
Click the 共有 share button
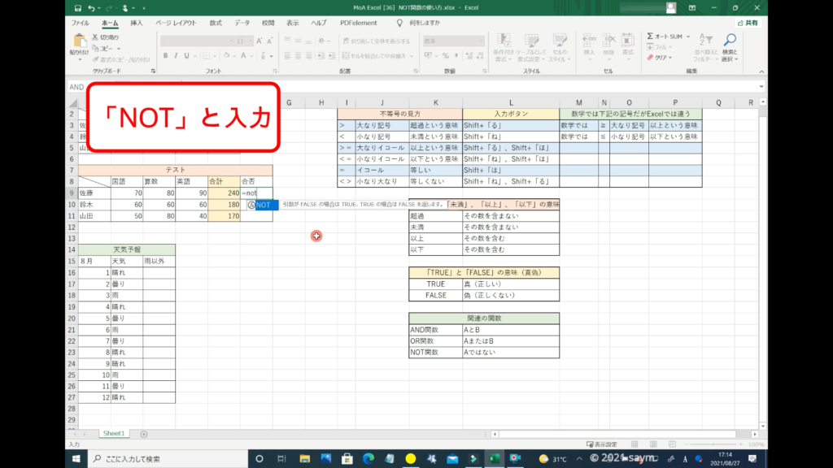[747, 23]
